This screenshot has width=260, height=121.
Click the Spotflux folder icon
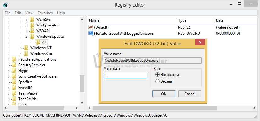click(14, 82)
